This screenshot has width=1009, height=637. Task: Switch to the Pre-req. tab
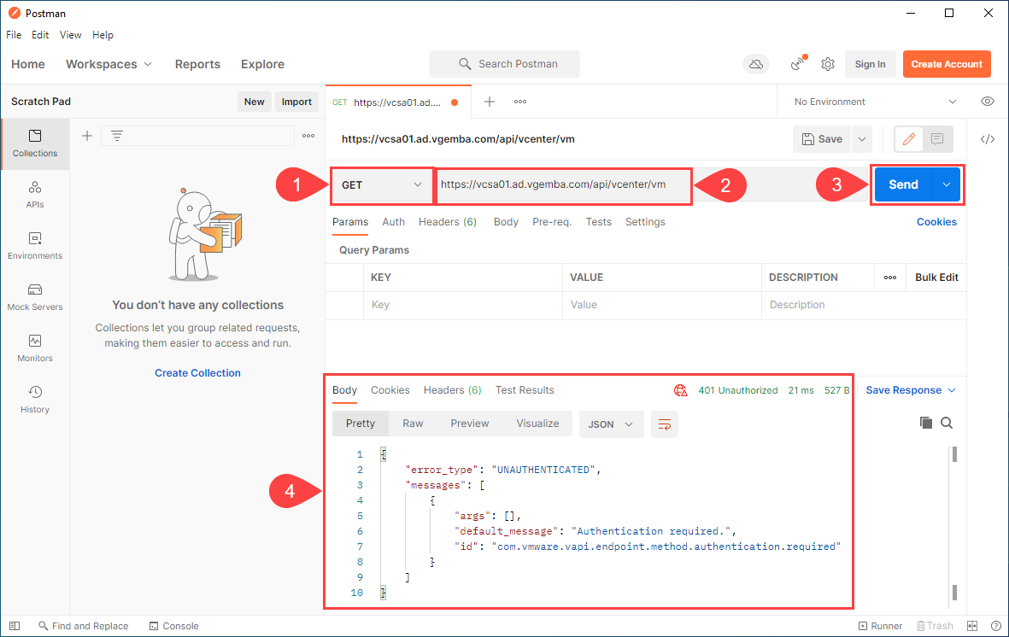[x=551, y=222]
